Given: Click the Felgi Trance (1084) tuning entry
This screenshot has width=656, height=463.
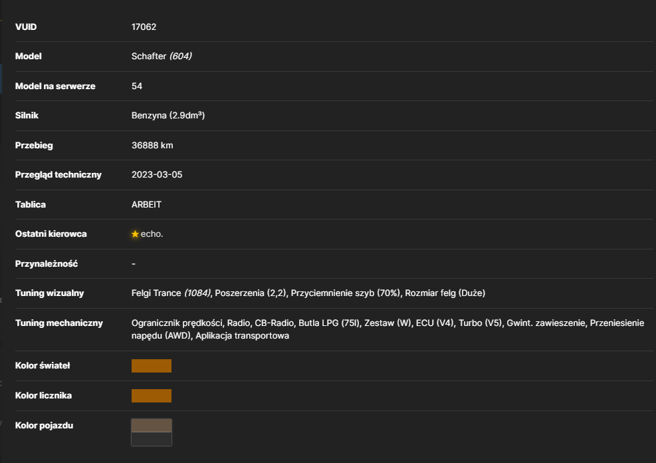Looking at the screenshot, I should click(171, 293).
